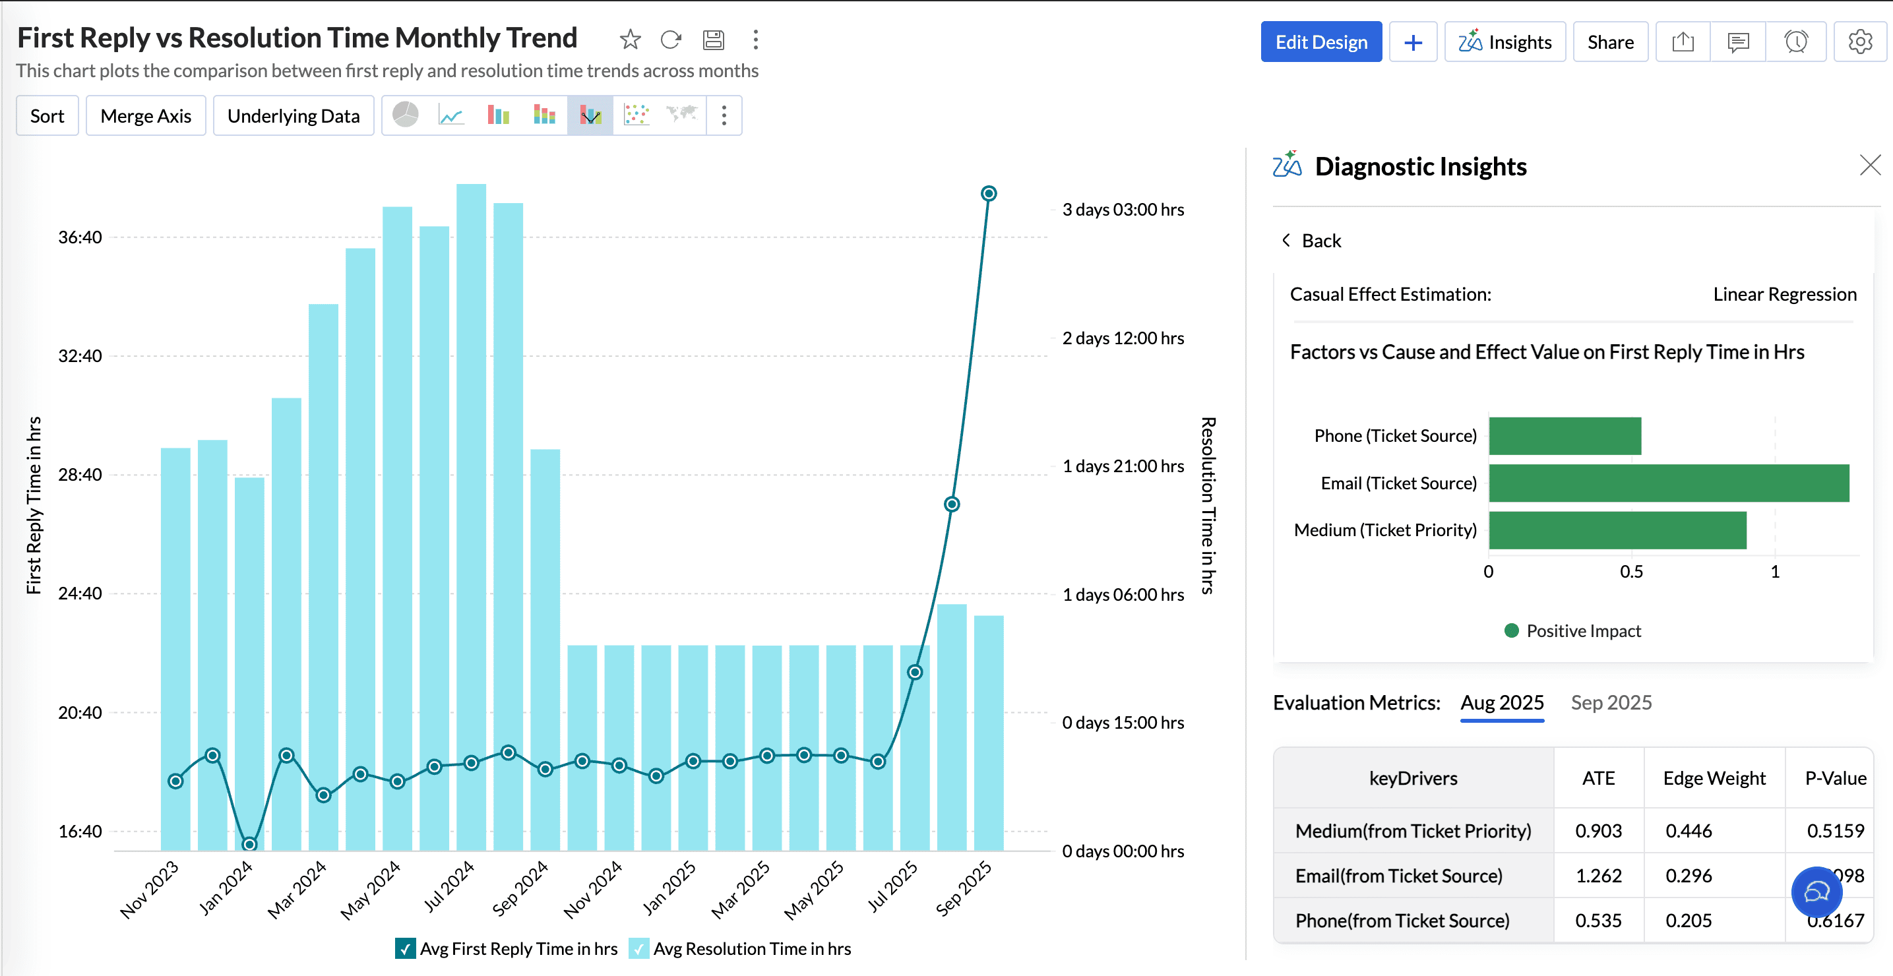Screen dimensions: 1893x976
Task: Select the line chart type icon
Action: click(x=451, y=115)
